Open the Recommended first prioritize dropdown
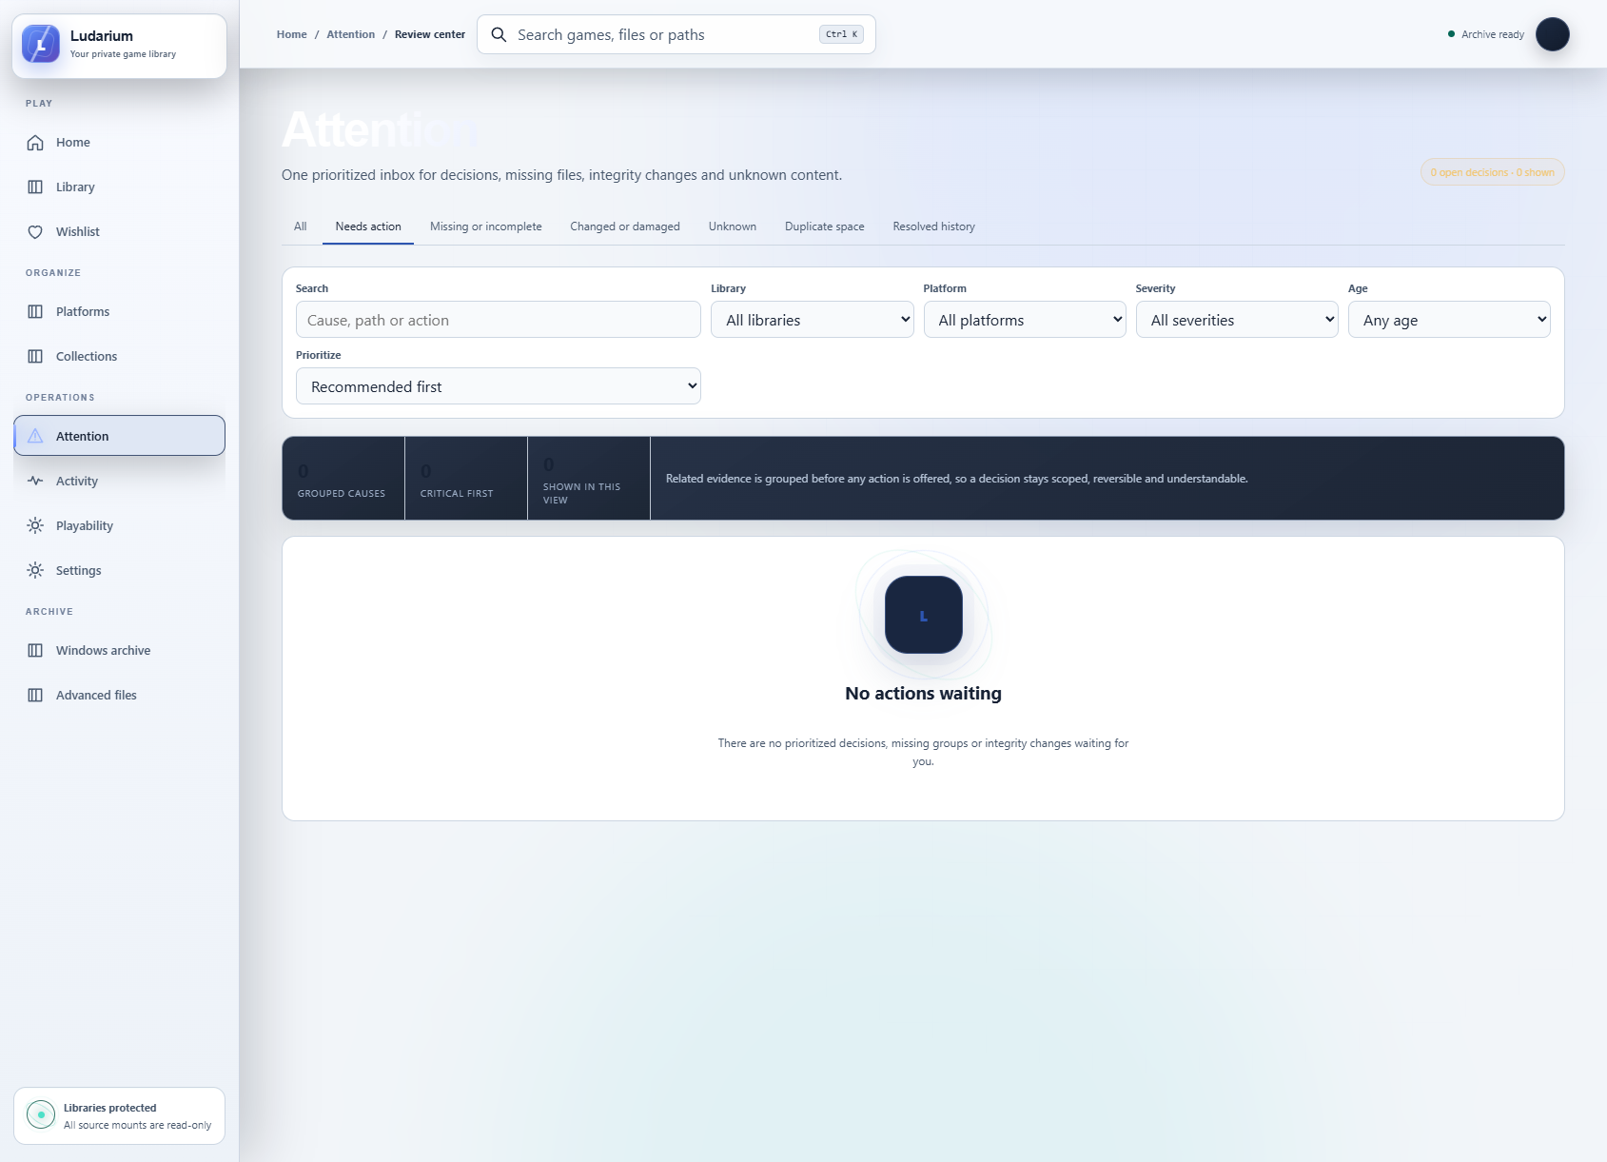Screen dimensions: 1607x1162 (x=499, y=386)
